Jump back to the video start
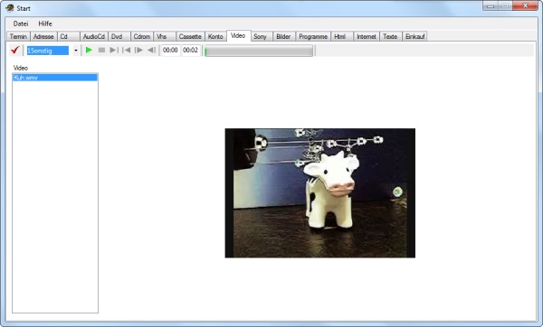This screenshot has width=543, height=327. tap(127, 50)
